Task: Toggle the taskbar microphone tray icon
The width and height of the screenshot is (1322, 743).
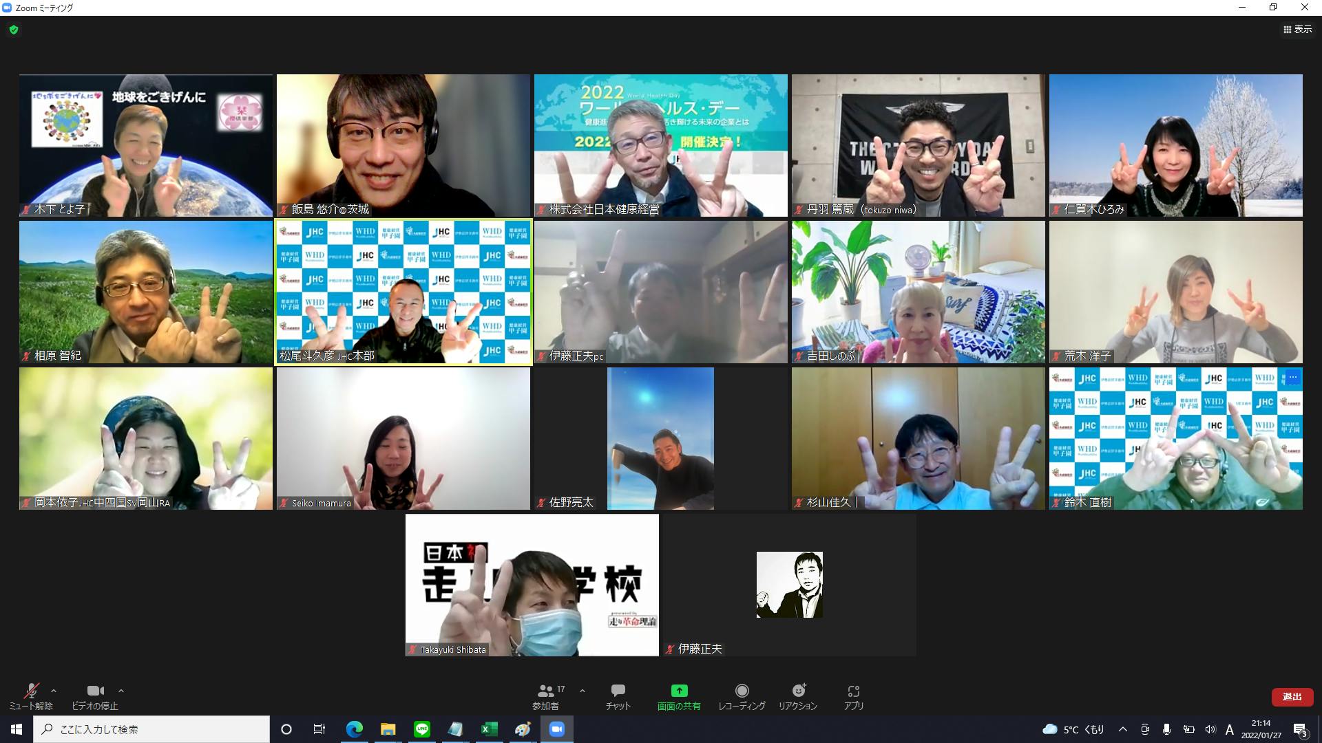Action: (1166, 729)
